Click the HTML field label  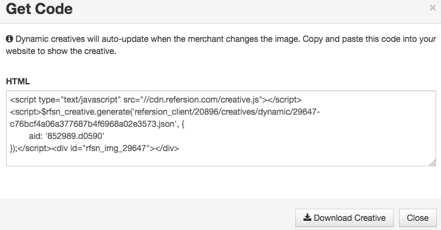pyautogui.click(x=18, y=81)
